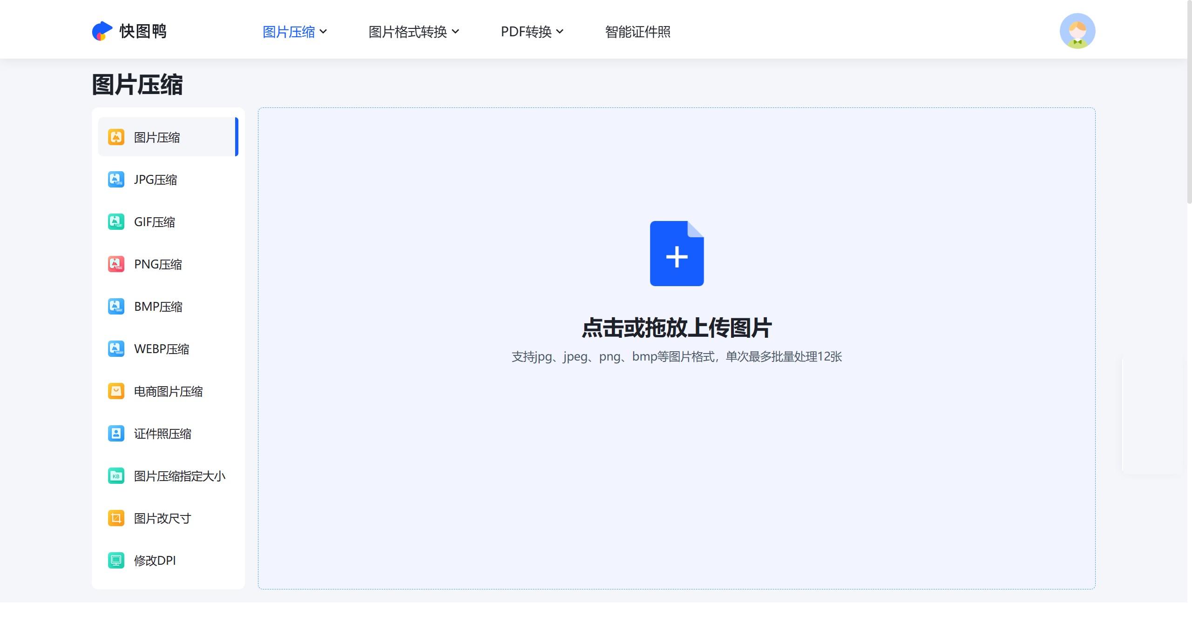This screenshot has width=1192, height=622.
Task: Select GIF压缩 in the sidebar
Action: (x=168, y=221)
